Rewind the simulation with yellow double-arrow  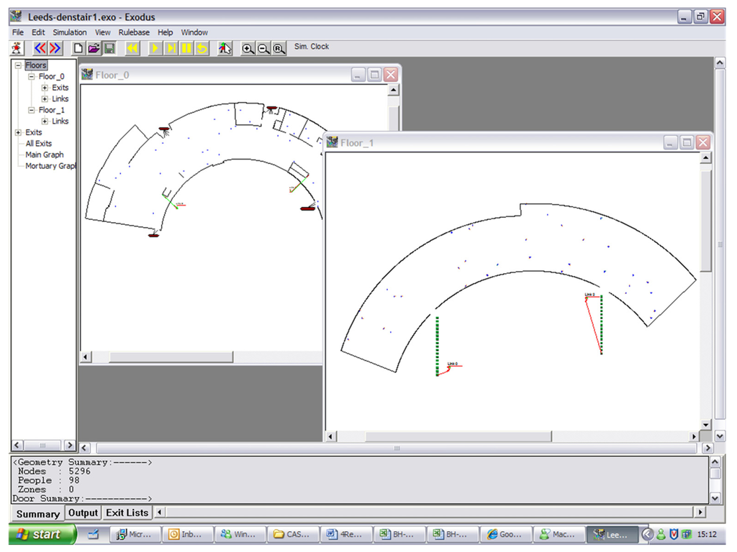132,48
